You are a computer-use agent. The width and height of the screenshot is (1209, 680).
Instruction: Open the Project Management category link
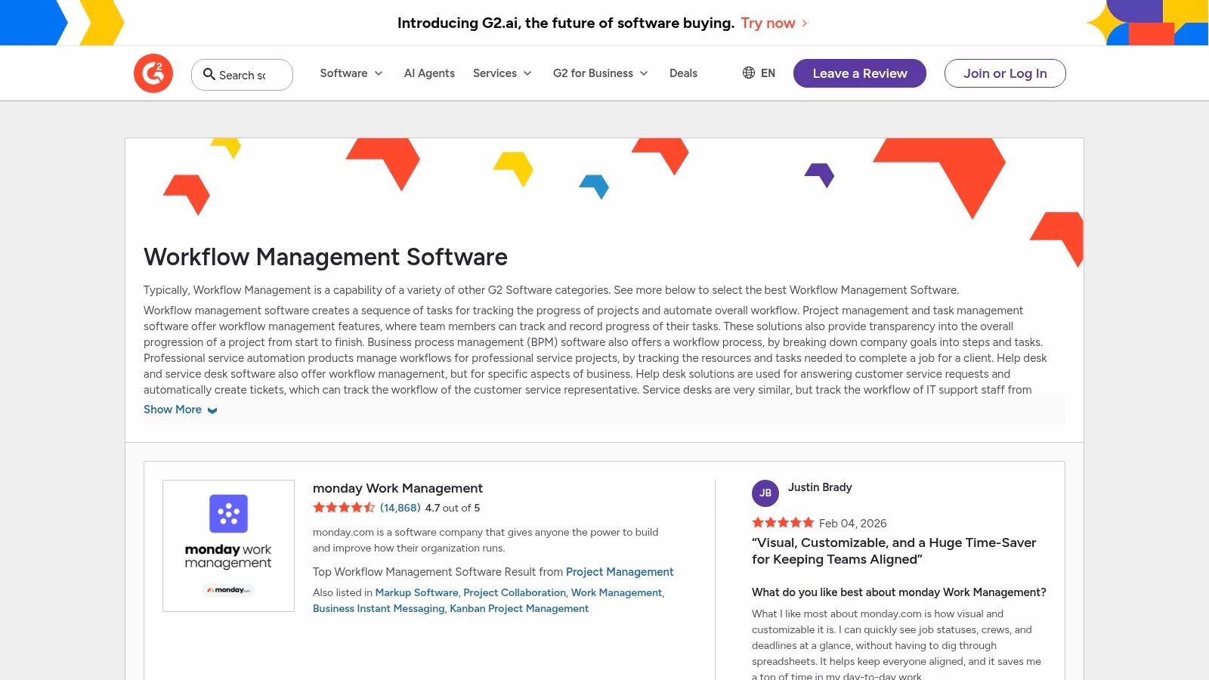point(620,572)
